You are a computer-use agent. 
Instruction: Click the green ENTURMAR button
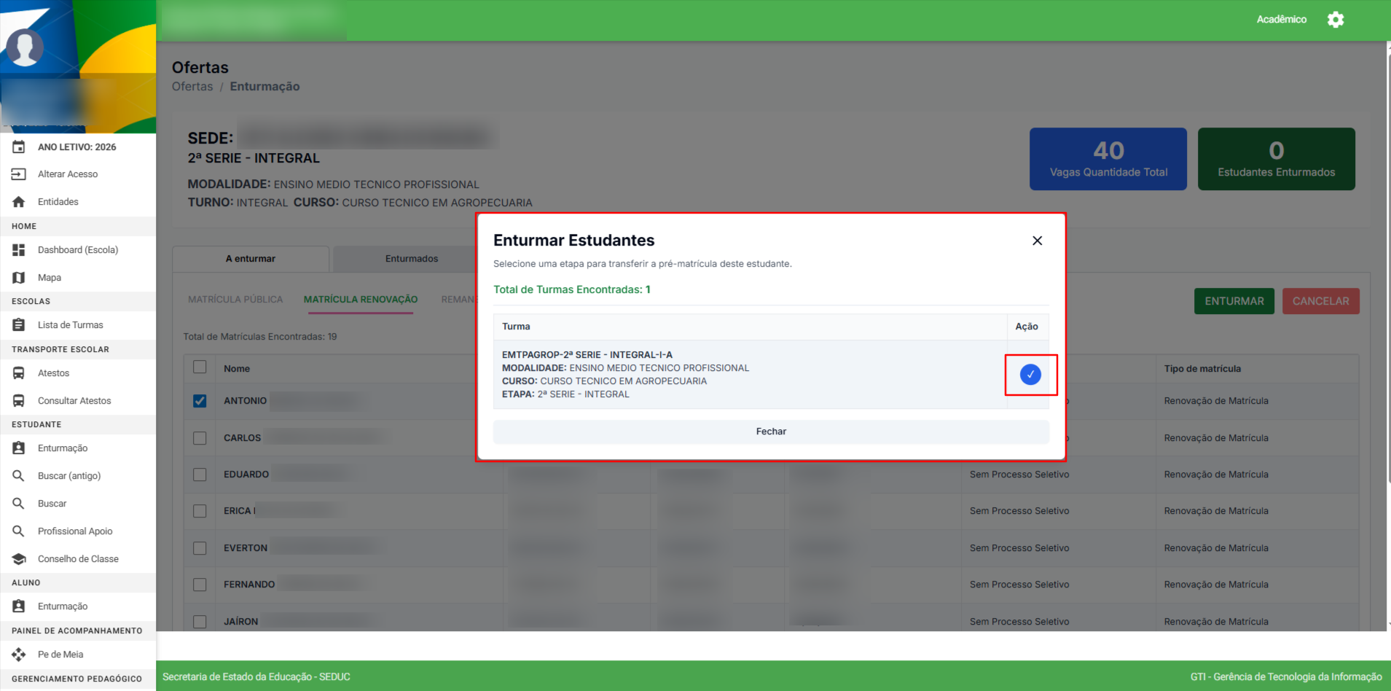1234,301
